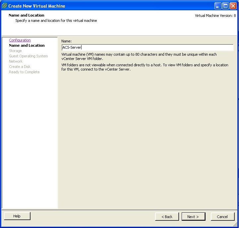Image resolution: width=239 pixels, height=228 pixels.
Task: Proceed with the Next > button
Action: pyautogui.click(x=193, y=216)
